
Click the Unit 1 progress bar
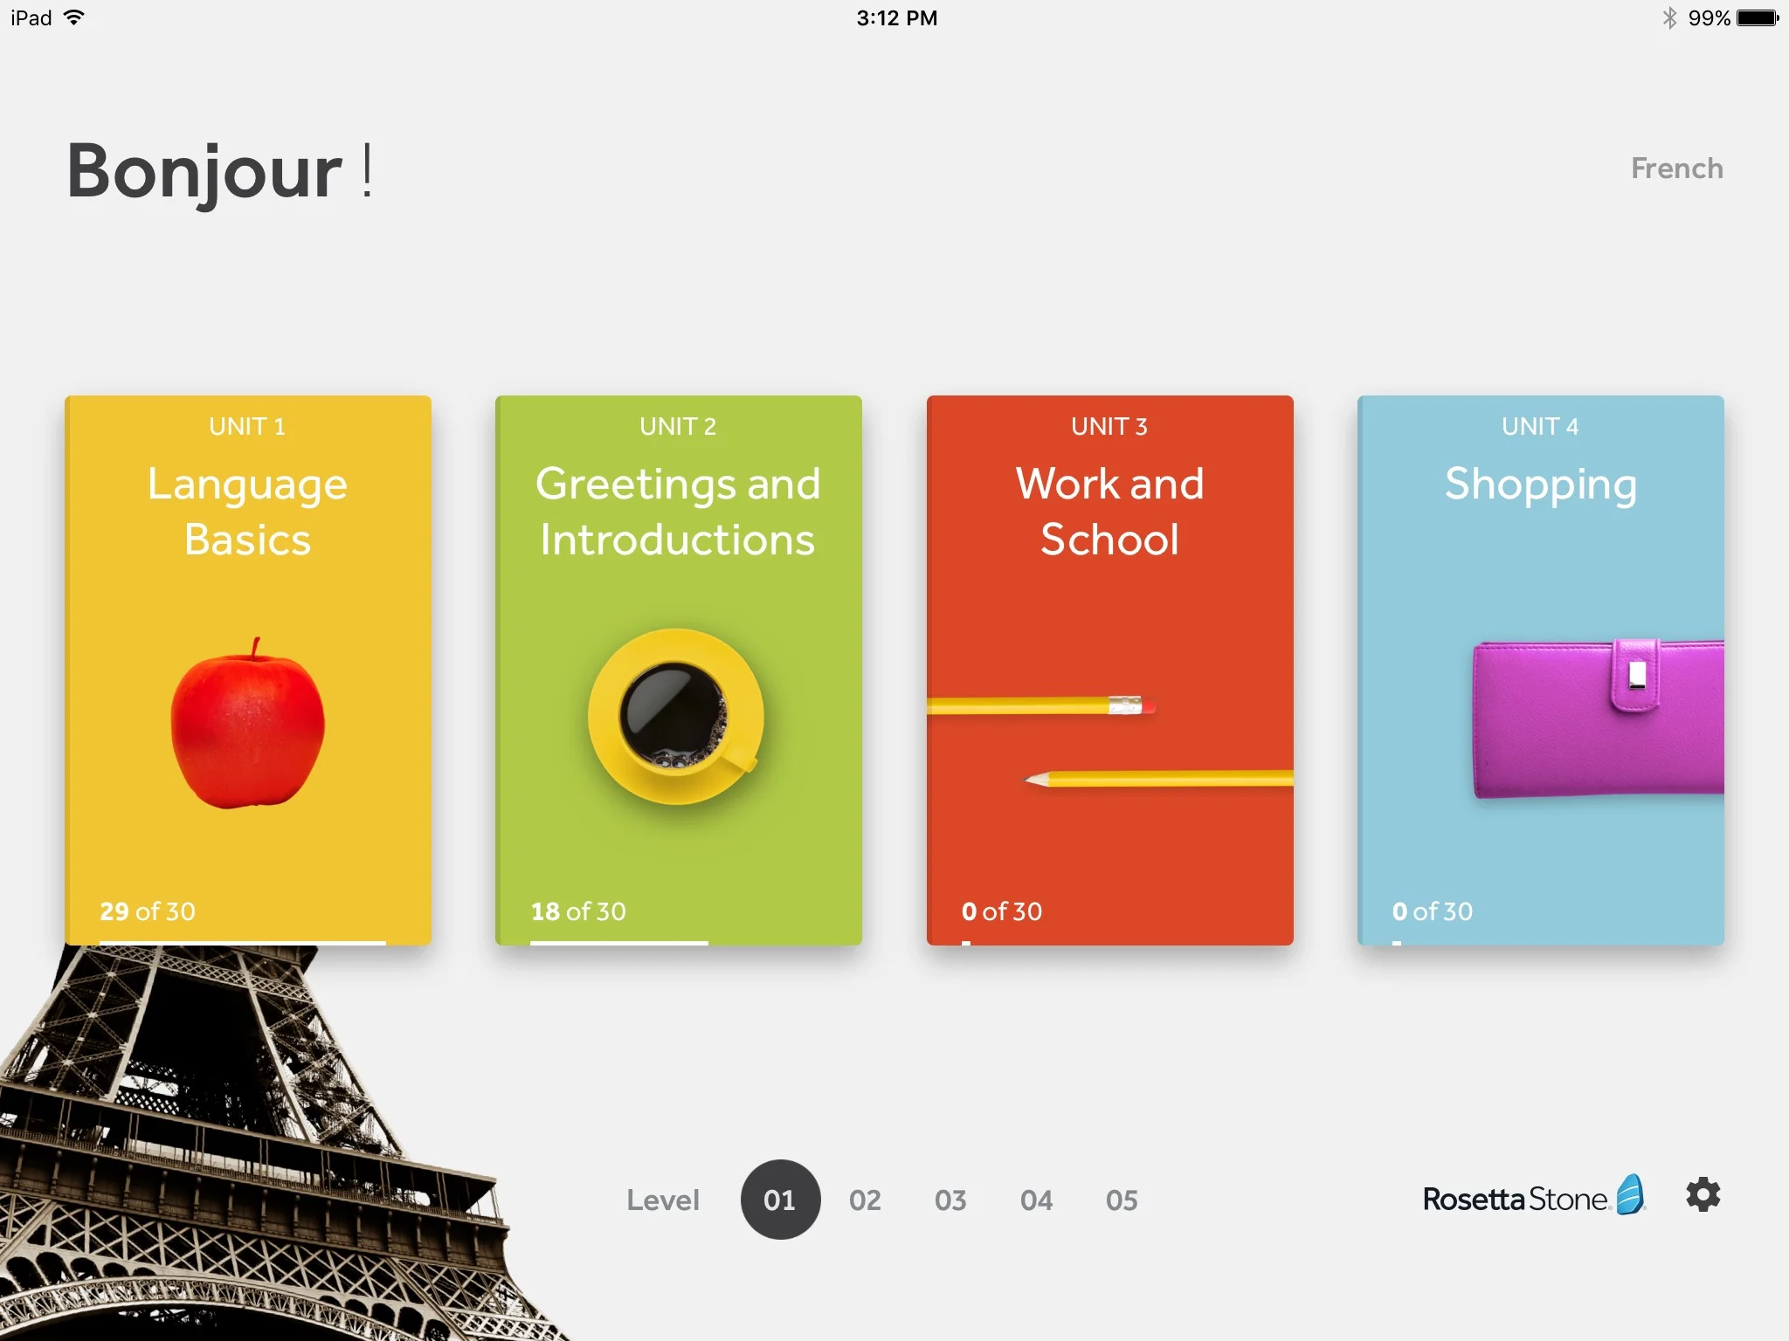point(243,943)
